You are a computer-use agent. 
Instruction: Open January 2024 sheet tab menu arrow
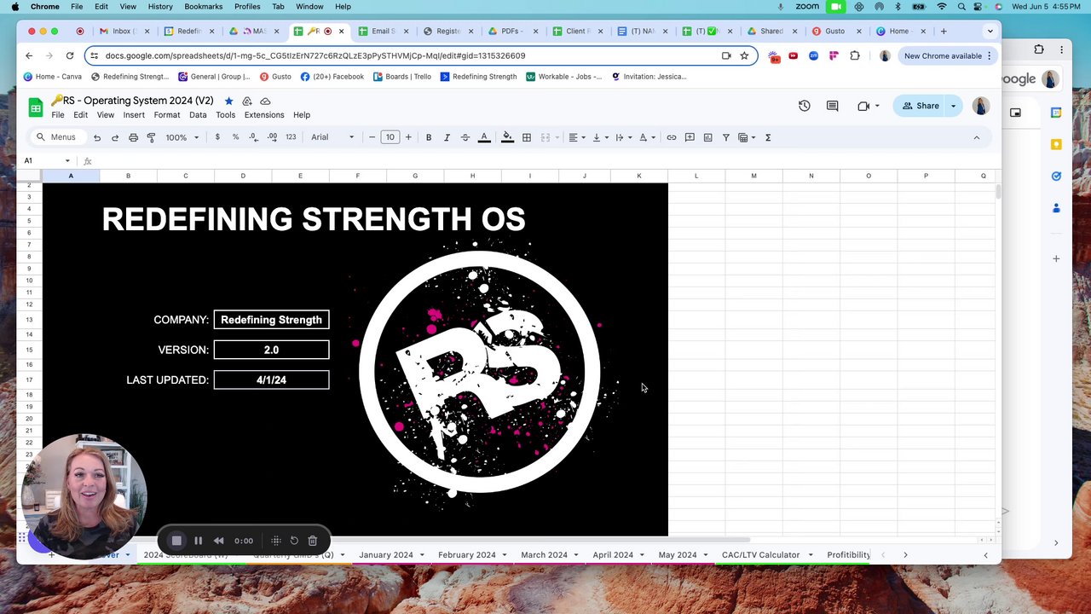click(x=422, y=555)
